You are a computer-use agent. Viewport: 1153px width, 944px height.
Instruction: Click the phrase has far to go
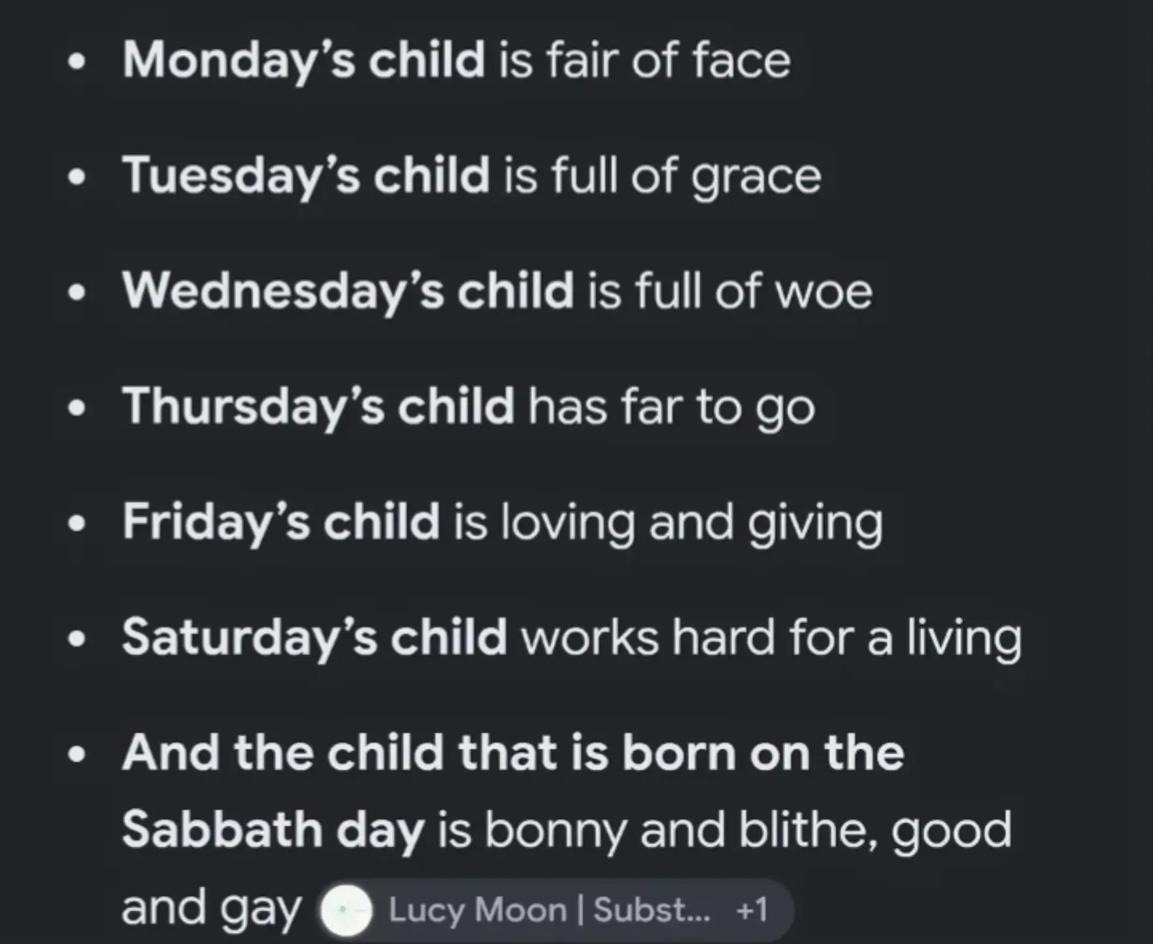coord(672,407)
